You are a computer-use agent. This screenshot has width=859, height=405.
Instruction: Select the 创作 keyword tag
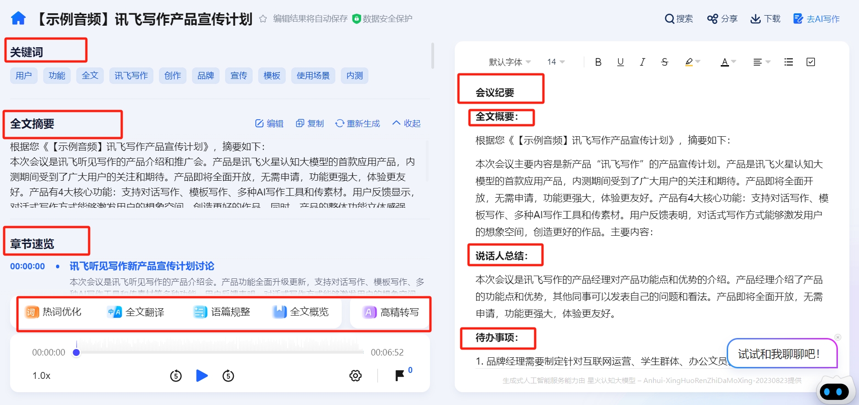point(173,76)
